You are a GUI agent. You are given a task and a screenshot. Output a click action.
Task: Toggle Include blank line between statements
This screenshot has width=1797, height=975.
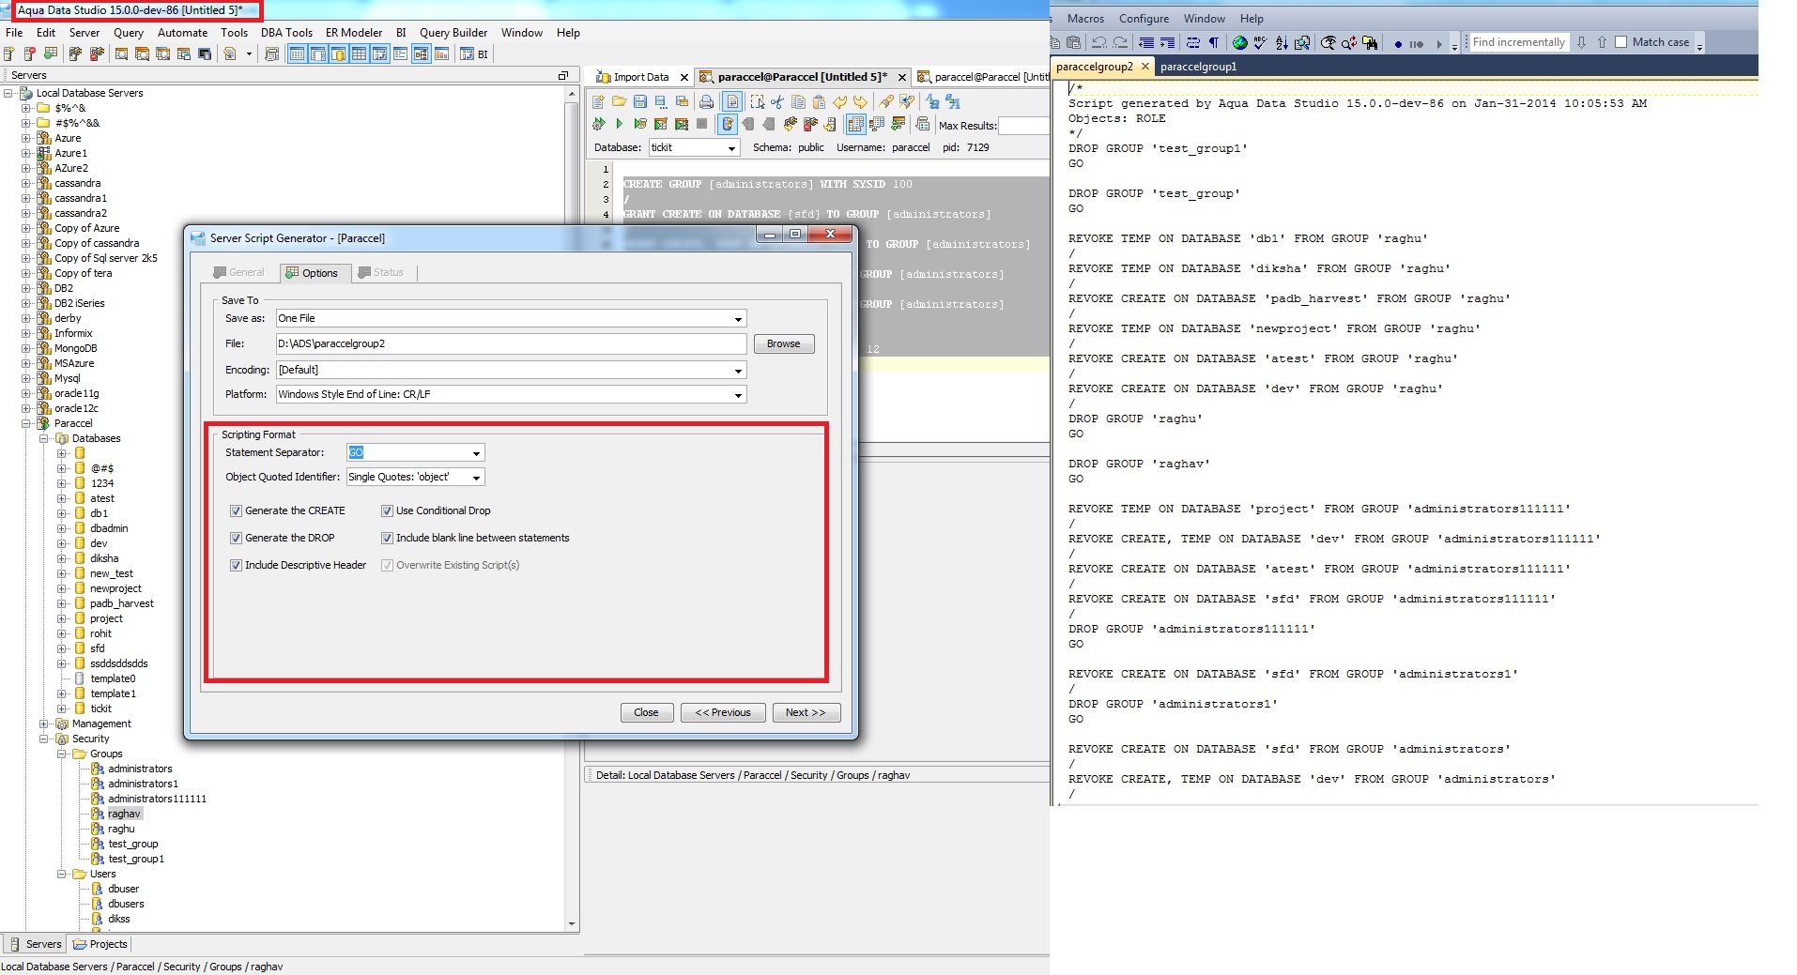387,539
